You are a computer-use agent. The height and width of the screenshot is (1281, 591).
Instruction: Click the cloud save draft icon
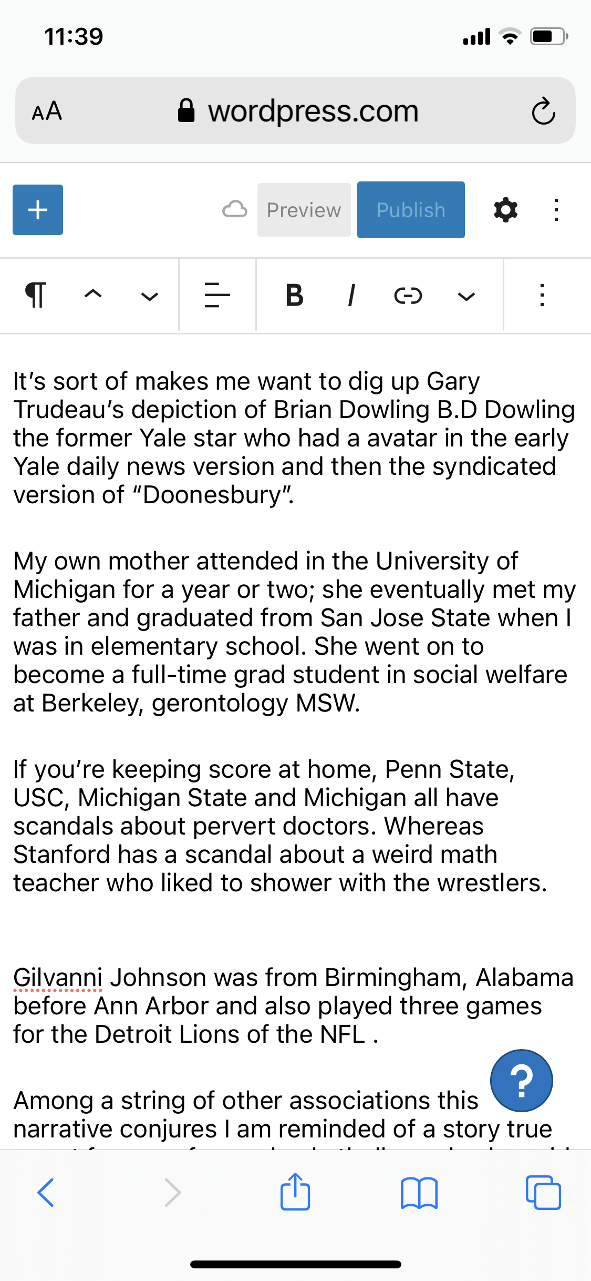(234, 209)
